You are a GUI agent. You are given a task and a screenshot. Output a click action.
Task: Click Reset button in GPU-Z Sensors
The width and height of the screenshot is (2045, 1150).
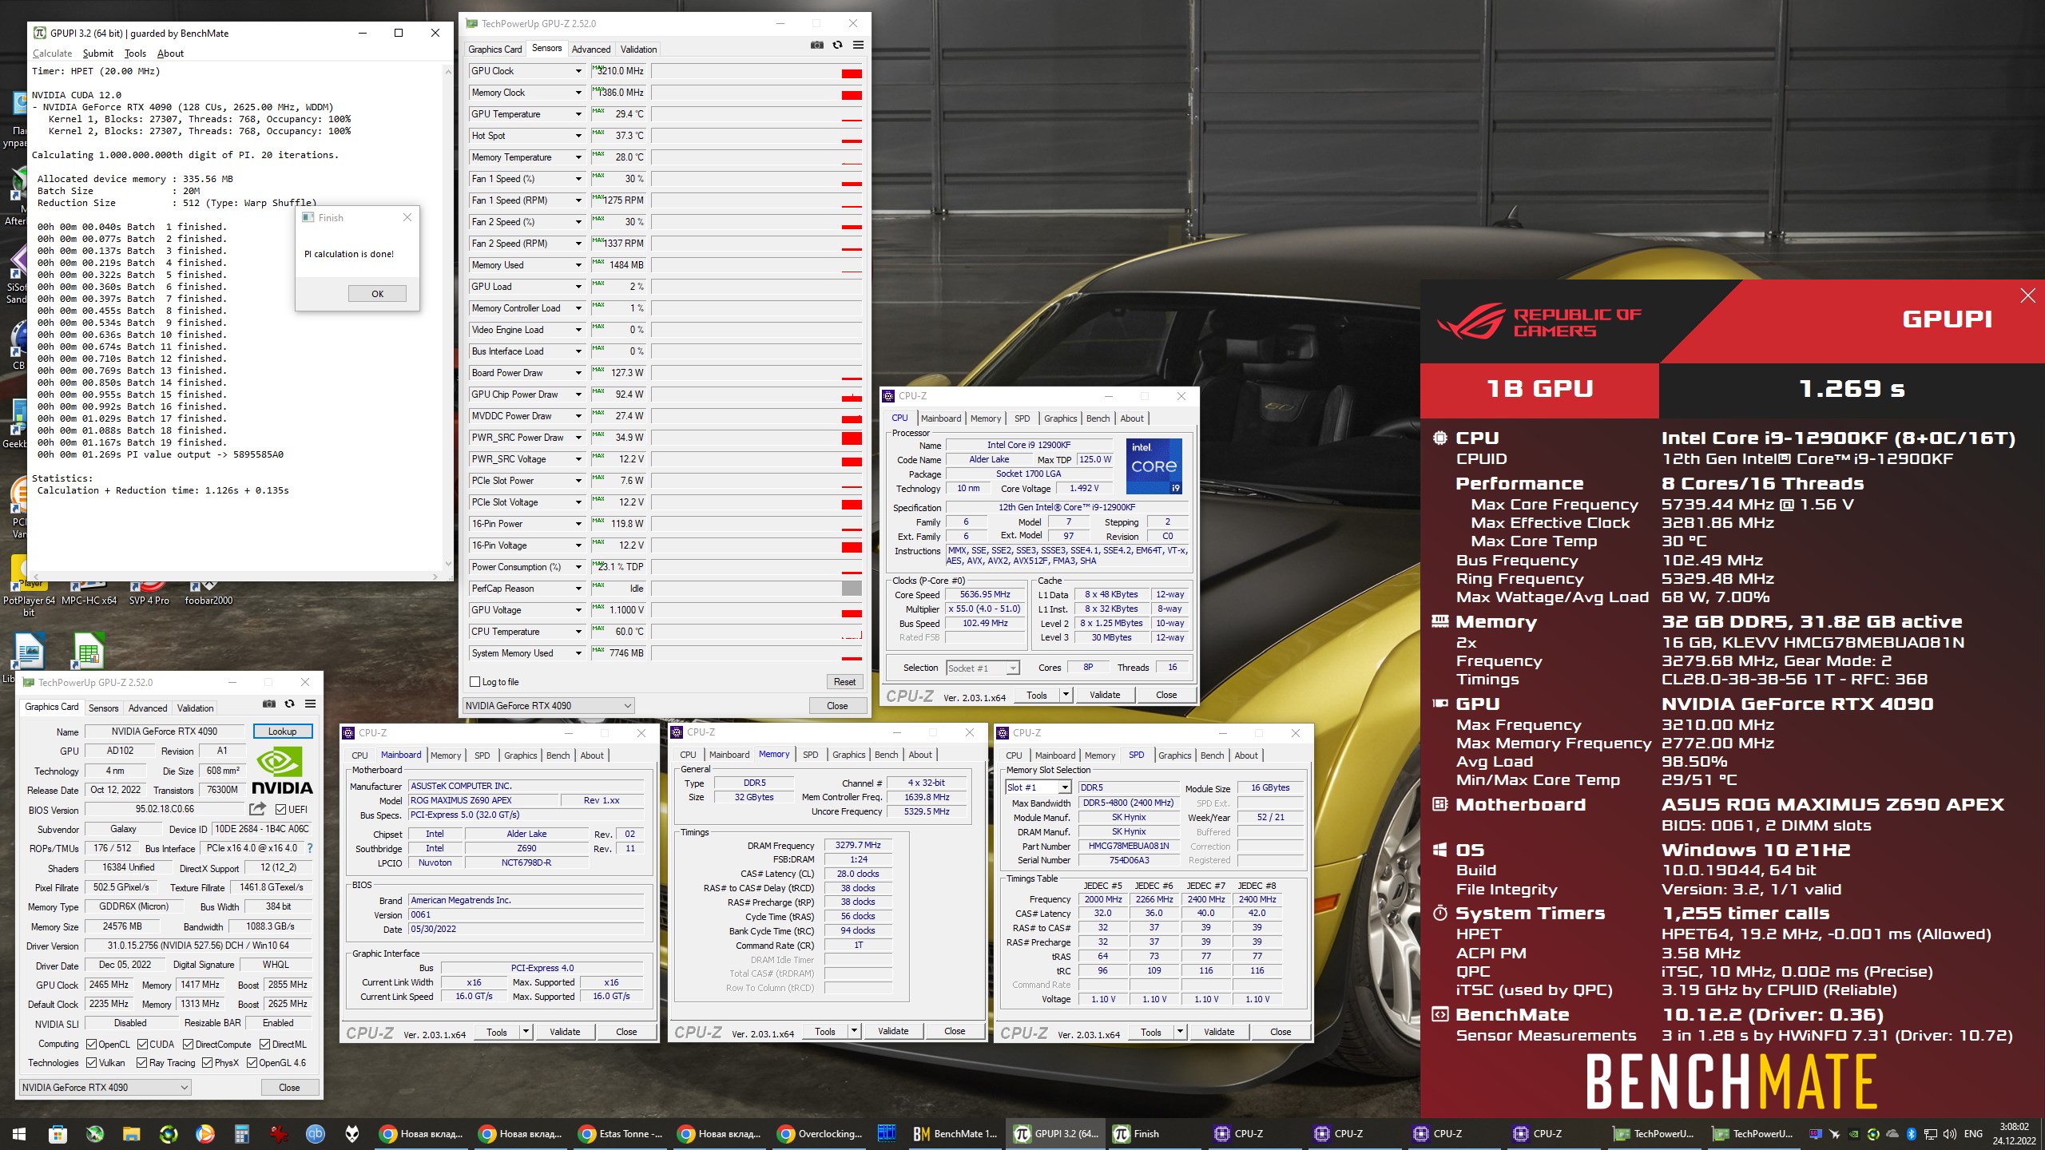pos(844,682)
